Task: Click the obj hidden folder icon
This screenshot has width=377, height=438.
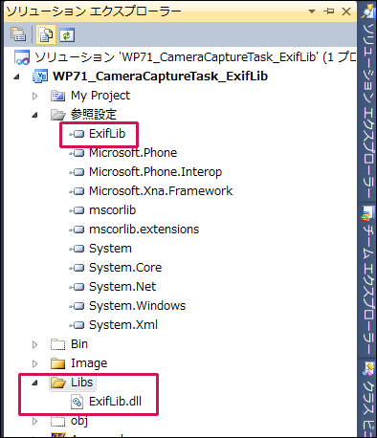Action: pyautogui.click(x=58, y=421)
